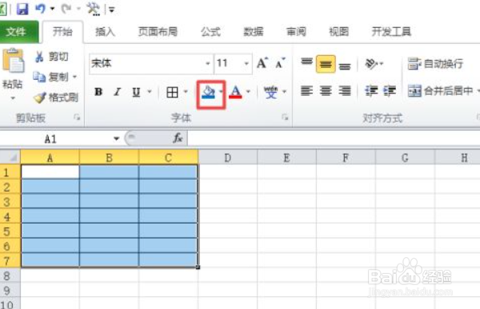Expand the 复制 copy options arrow
The height and width of the screenshot is (309, 480).
tap(74, 77)
